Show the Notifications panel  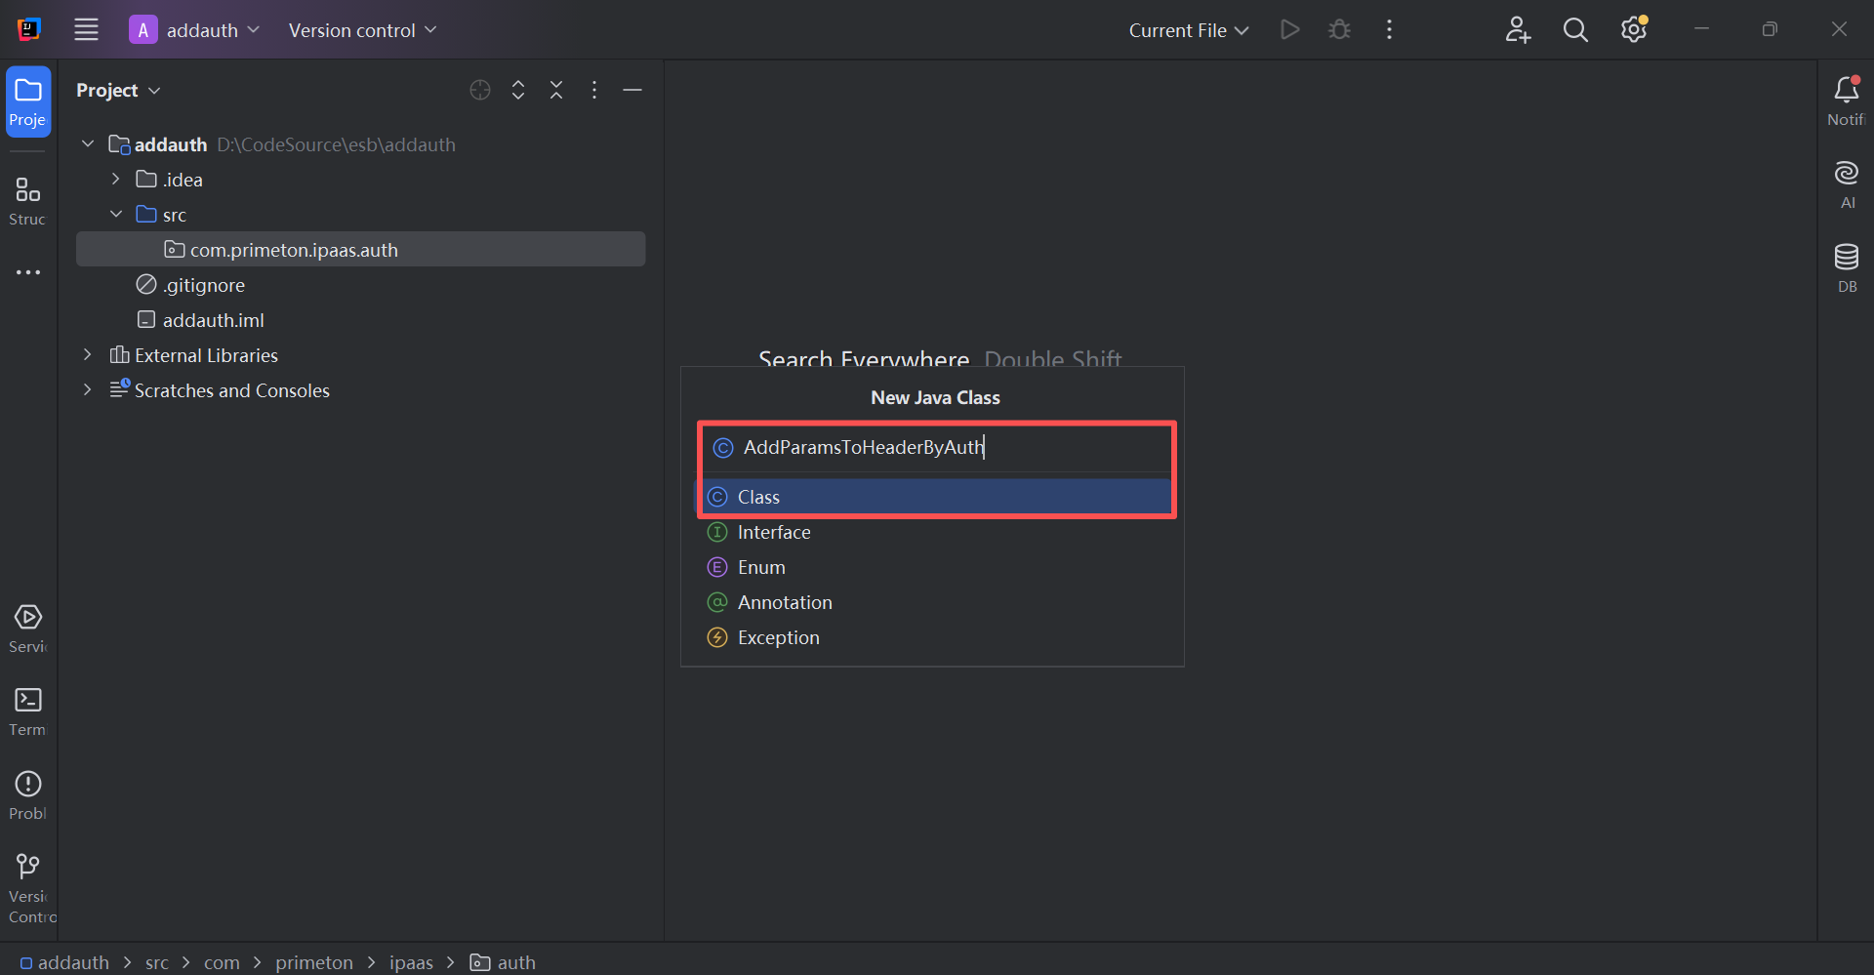pos(1846,100)
